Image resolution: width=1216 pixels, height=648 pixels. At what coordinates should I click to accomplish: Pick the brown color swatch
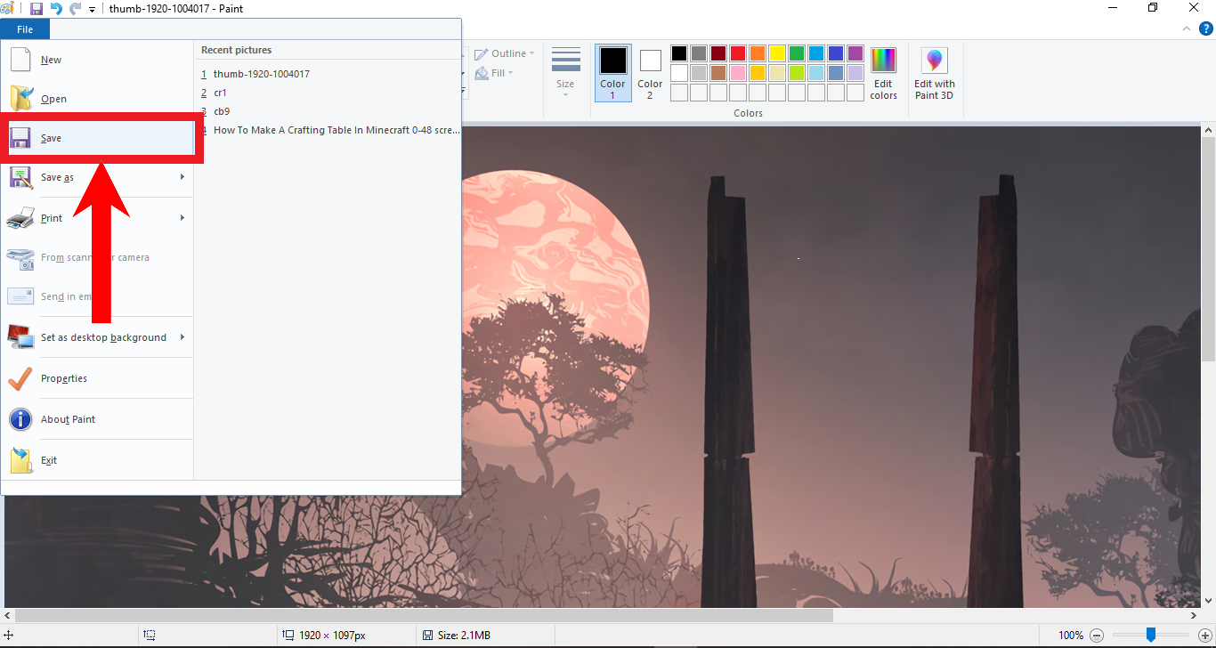click(x=718, y=73)
